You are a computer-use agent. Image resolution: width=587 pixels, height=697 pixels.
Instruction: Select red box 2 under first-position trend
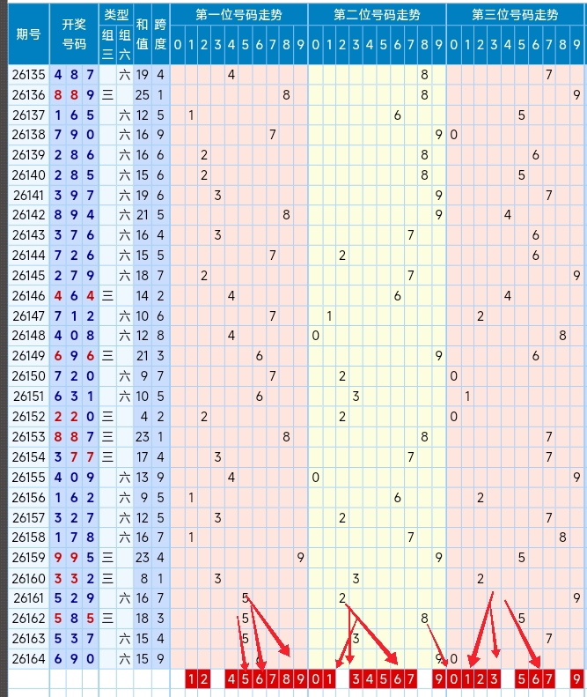[x=204, y=678]
